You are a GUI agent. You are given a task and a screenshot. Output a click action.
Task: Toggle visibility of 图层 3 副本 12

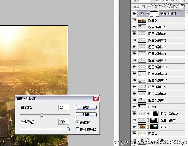point(134,67)
